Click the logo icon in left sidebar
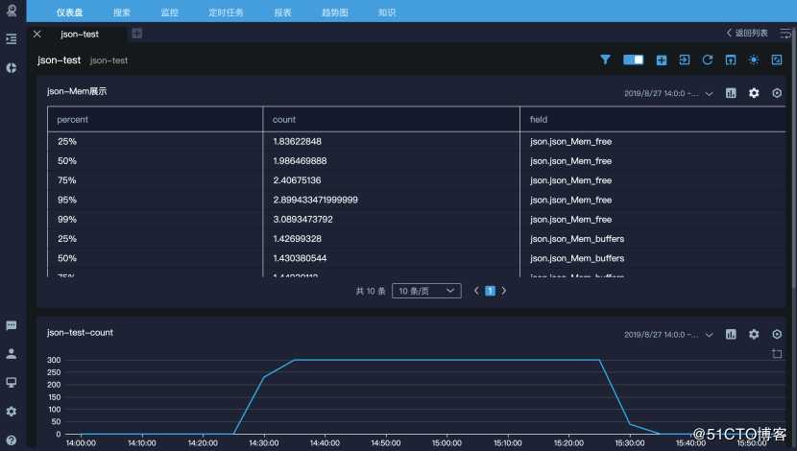797x451 pixels. [12, 11]
